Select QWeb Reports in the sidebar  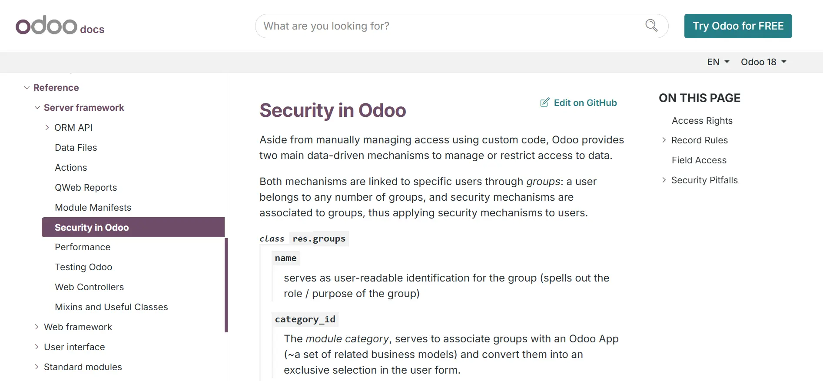(x=86, y=188)
